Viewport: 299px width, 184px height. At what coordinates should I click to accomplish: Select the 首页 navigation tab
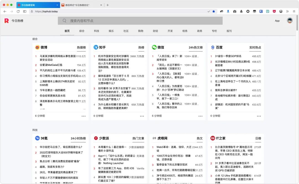[x=67, y=31]
